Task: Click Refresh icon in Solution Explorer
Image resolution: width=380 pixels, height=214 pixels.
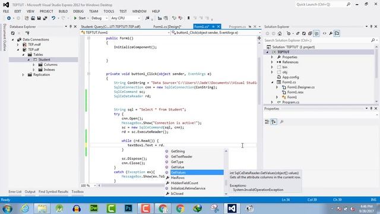Action: tap(304, 33)
